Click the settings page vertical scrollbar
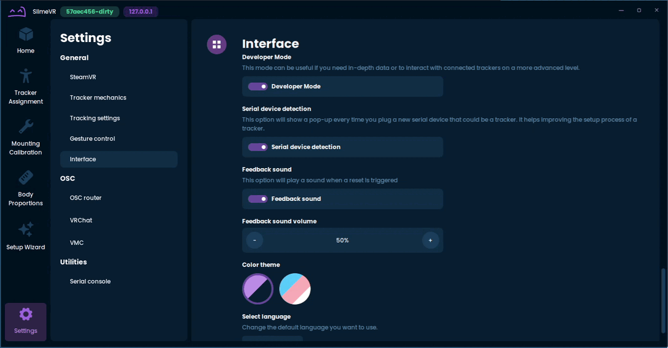 (662, 300)
